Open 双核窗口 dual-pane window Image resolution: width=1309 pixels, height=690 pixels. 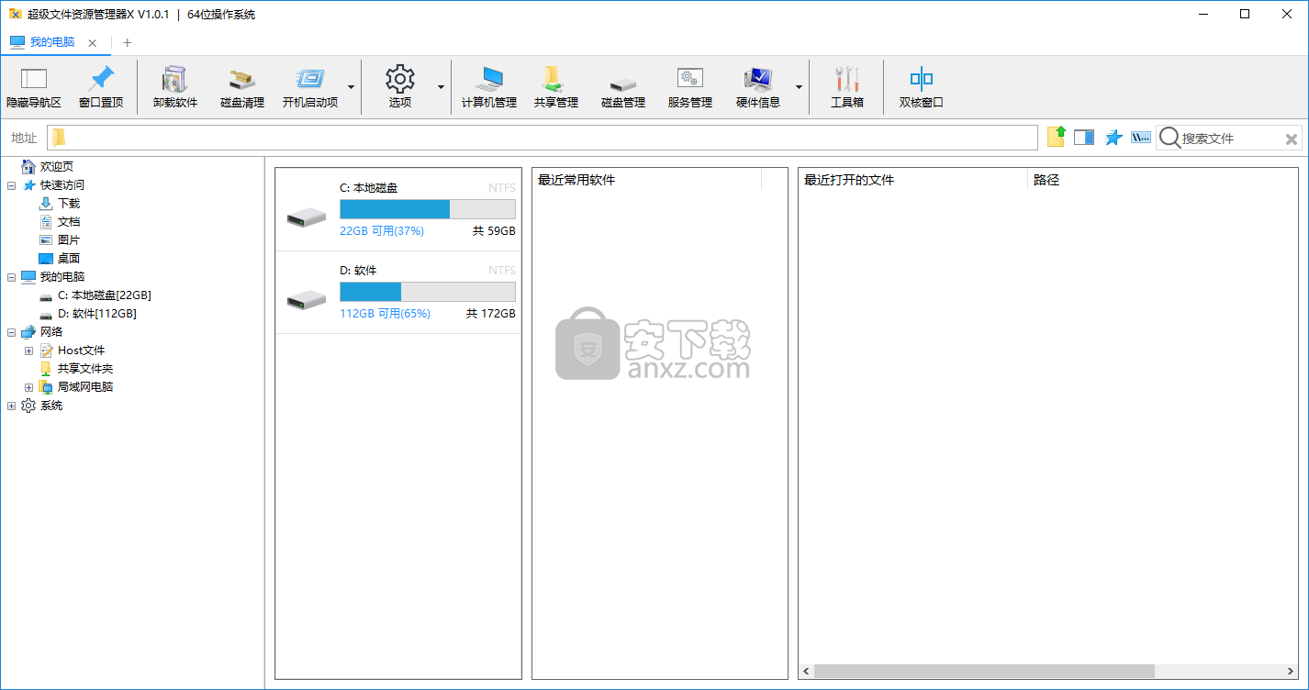click(922, 87)
